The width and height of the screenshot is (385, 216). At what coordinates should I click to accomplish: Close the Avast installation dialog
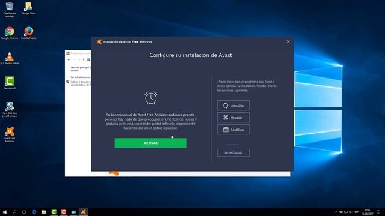[288, 41]
